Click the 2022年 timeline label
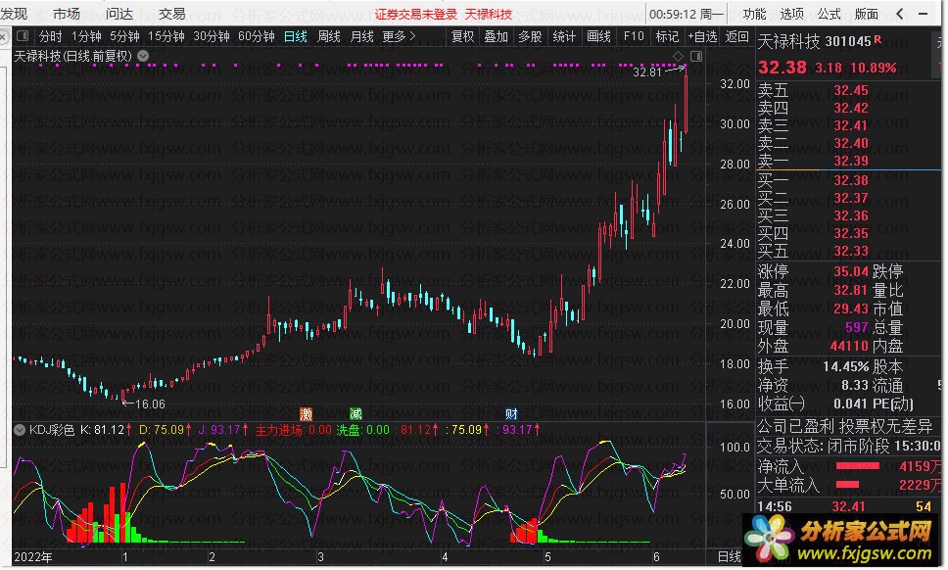The width and height of the screenshot is (948, 570). (x=32, y=556)
